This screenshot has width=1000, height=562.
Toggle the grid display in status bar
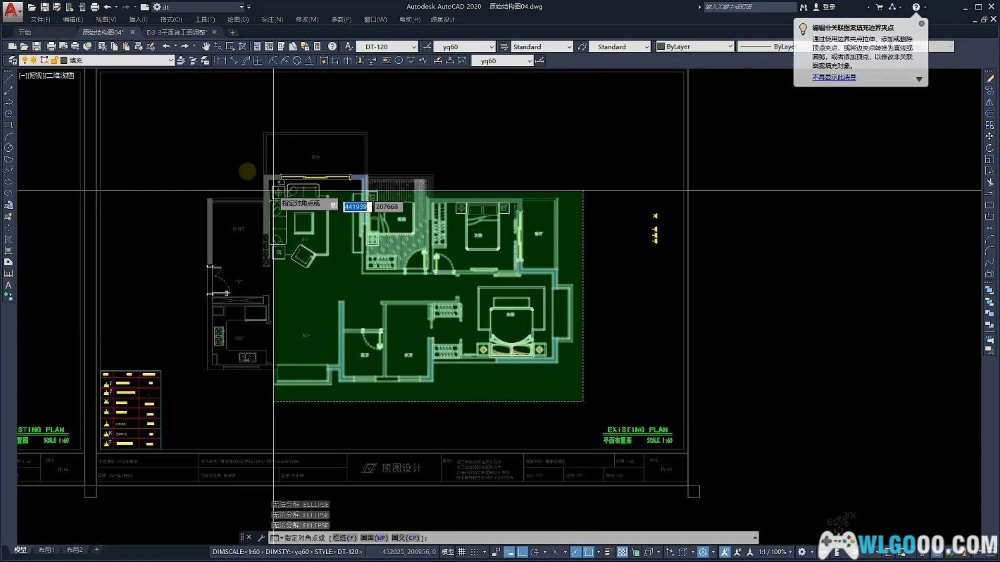pyautogui.click(x=461, y=552)
